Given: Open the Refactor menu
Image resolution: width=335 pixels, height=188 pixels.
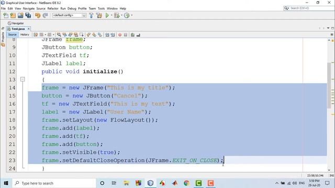Looking at the screenshot, I should tap(53, 8).
